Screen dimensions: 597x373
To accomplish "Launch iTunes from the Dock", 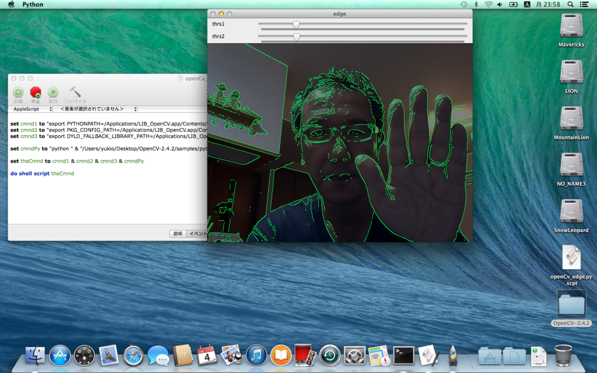I will [257, 356].
